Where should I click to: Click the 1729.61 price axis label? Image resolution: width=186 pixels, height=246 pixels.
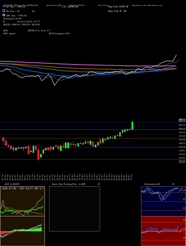182,151
